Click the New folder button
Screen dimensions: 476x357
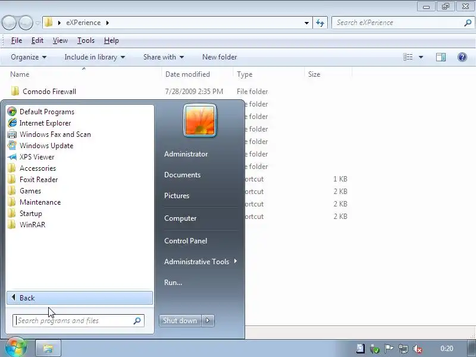click(x=220, y=57)
